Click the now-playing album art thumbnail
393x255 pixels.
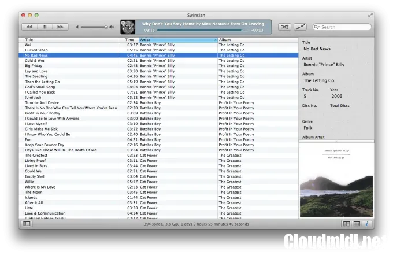[128, 27]
